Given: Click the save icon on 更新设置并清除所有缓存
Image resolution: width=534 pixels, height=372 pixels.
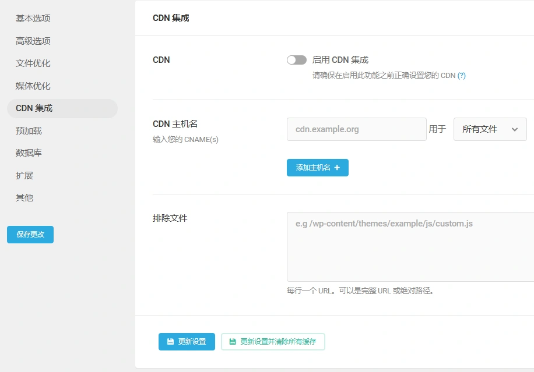Looking at the screenshot, I should point(231,342).
